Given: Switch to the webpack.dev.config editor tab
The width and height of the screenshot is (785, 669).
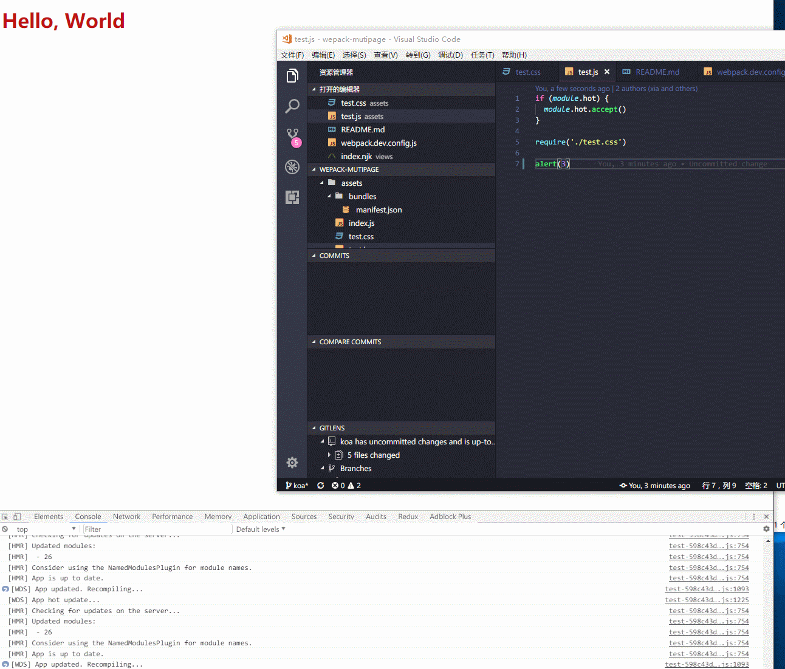Looking at the screenshot, I should (x=742, y=72).
